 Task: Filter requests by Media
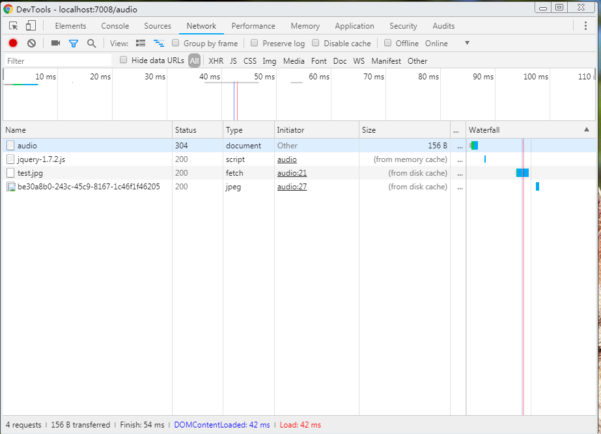coord(294,61)
